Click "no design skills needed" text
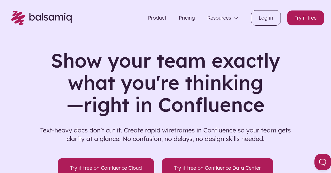Viewport: 331px width, 173px height. 230,139
